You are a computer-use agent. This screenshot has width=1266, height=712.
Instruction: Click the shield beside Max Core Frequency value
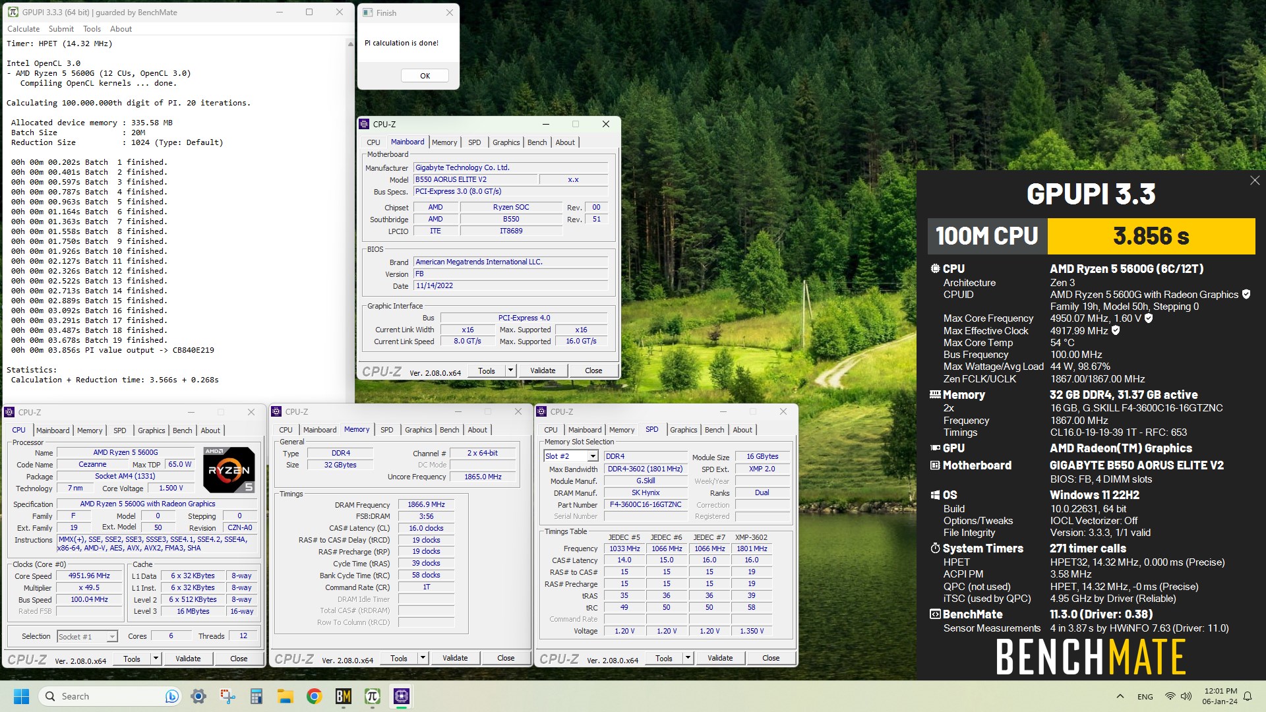[1149, 318]
